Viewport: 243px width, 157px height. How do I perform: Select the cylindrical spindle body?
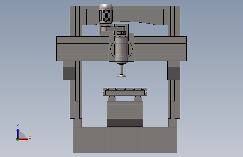(x=122, y=49)
